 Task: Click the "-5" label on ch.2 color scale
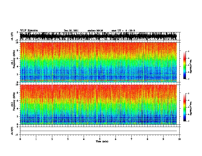[x=188, y=107]
